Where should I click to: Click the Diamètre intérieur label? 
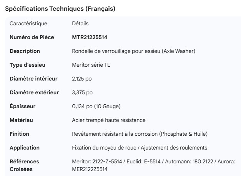coord(33,79)
